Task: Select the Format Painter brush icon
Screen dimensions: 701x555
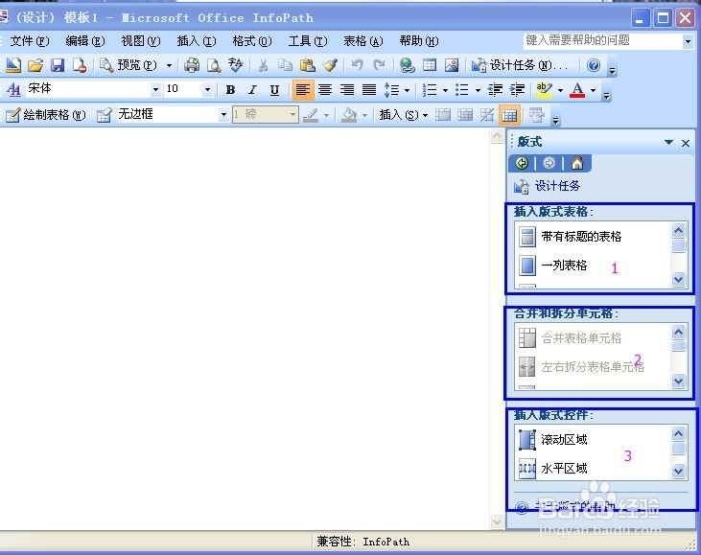Action: pyautogui.click(x=330, y=65)
